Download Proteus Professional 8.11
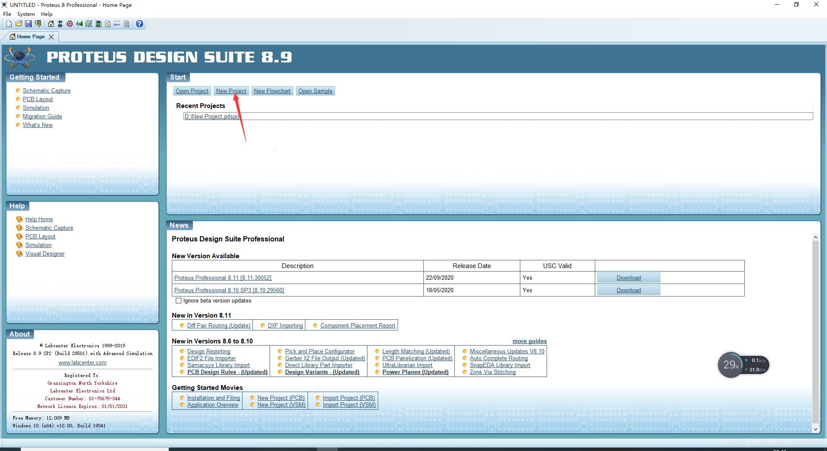This screenshot has width=827, height=451. point(628,278)
